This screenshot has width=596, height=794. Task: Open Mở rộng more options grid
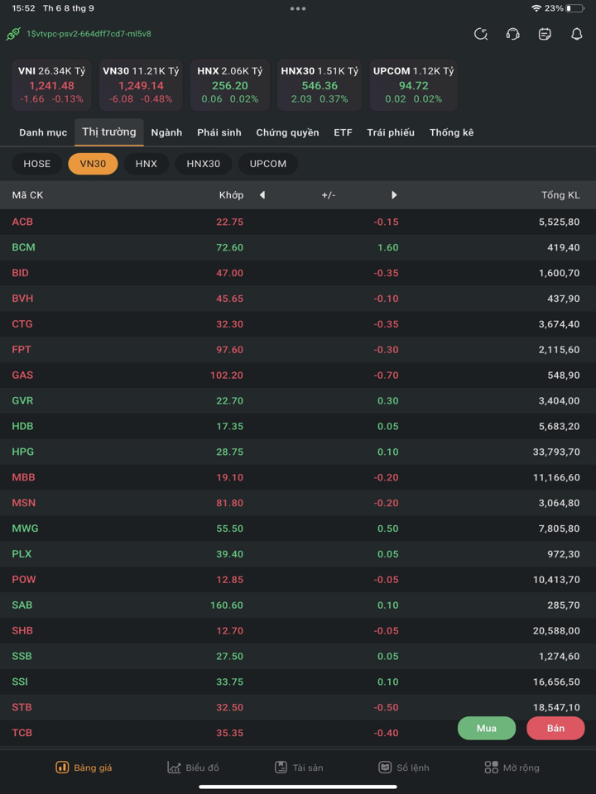512,768
